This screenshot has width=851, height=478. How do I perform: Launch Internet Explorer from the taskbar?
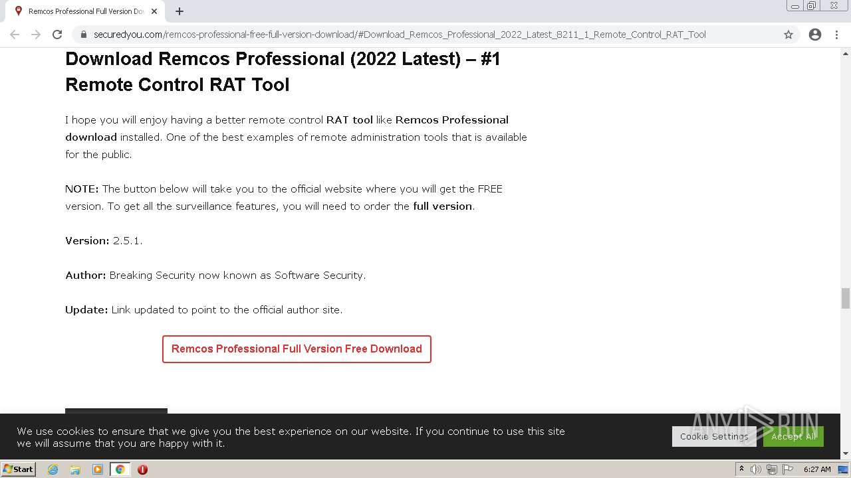pyautogui.click(x=53, y=469)
